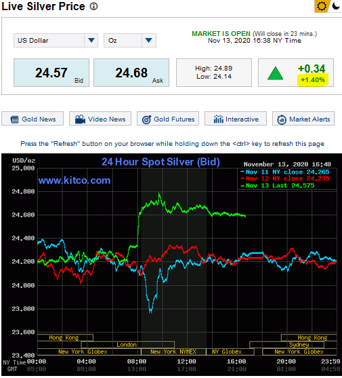Viewport: 342px width, 378px height.
Task: Click the Video News camera icon
Action: (81, 119)
